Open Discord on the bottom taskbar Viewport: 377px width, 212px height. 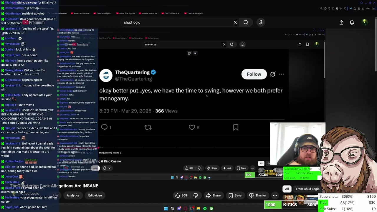pyautogui.click(x=179, y=209)
